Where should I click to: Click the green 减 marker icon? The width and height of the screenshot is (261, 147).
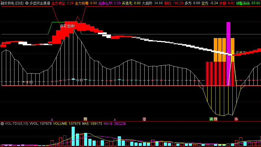click(211, 119)
